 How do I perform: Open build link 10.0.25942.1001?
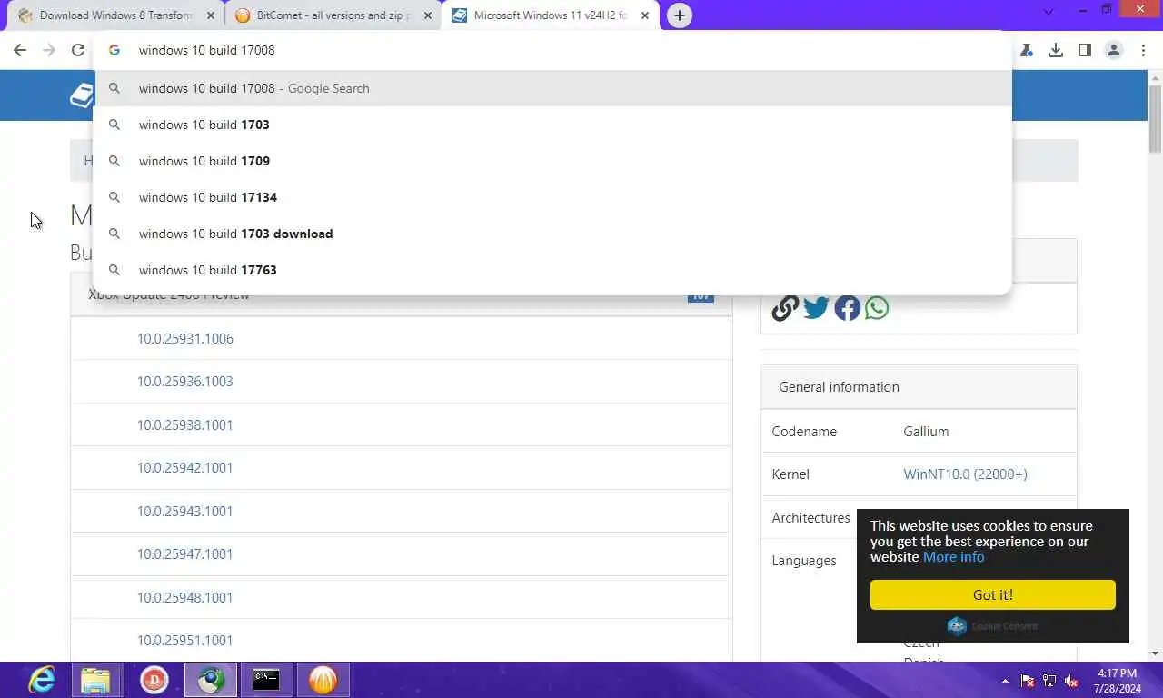[x=185, y=467]
